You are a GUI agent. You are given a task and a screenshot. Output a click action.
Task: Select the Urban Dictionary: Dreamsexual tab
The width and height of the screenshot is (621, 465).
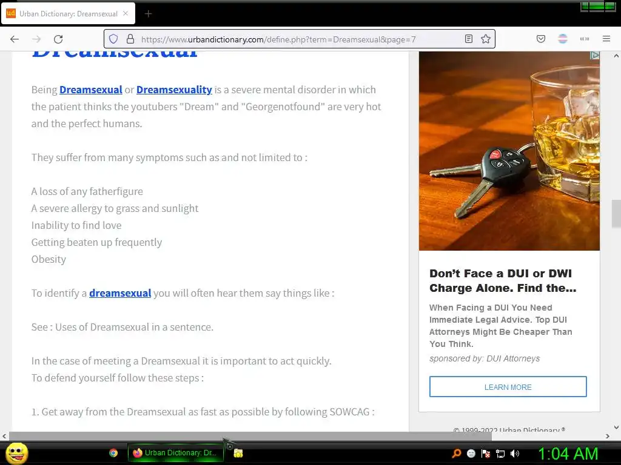(x=68, y=14)
